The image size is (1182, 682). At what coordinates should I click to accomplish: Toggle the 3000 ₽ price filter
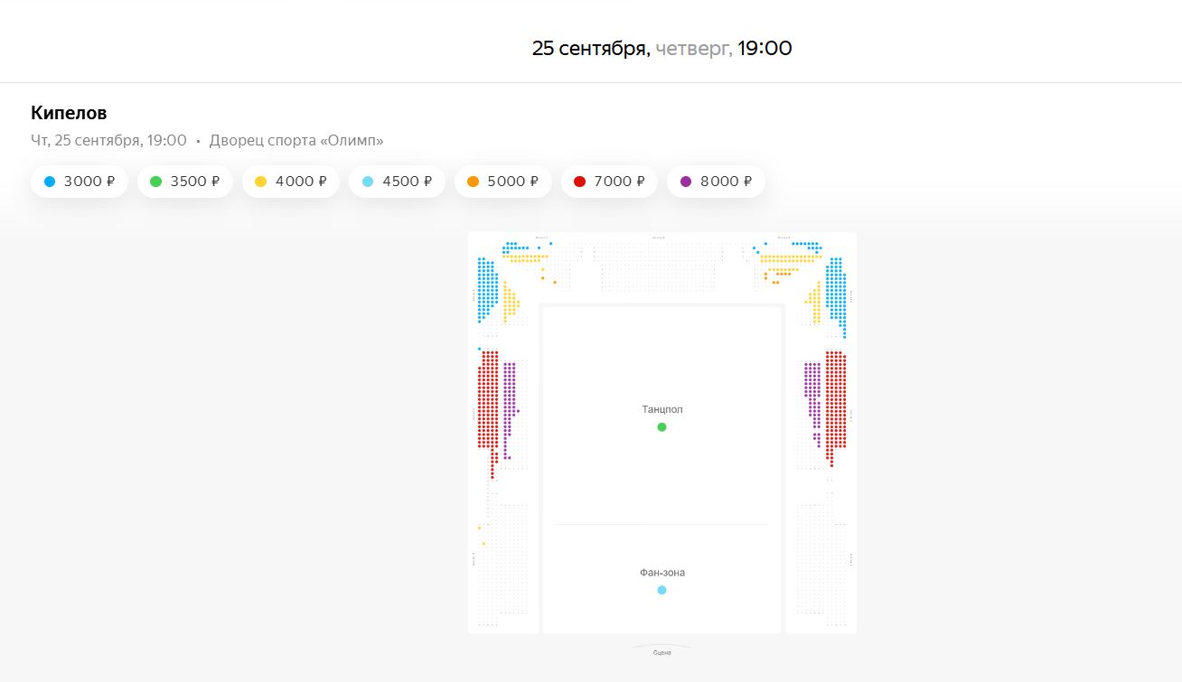[80, 182]
